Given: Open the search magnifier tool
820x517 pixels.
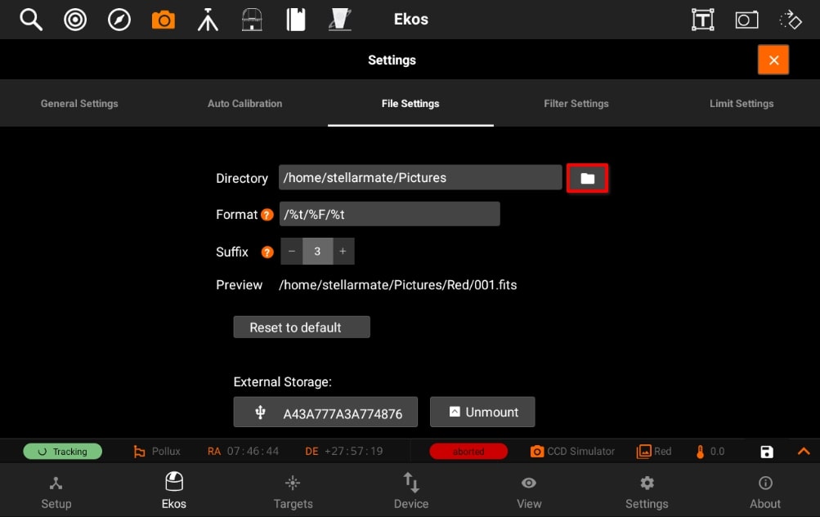Looking at the screenshot, I should [31, 20].
